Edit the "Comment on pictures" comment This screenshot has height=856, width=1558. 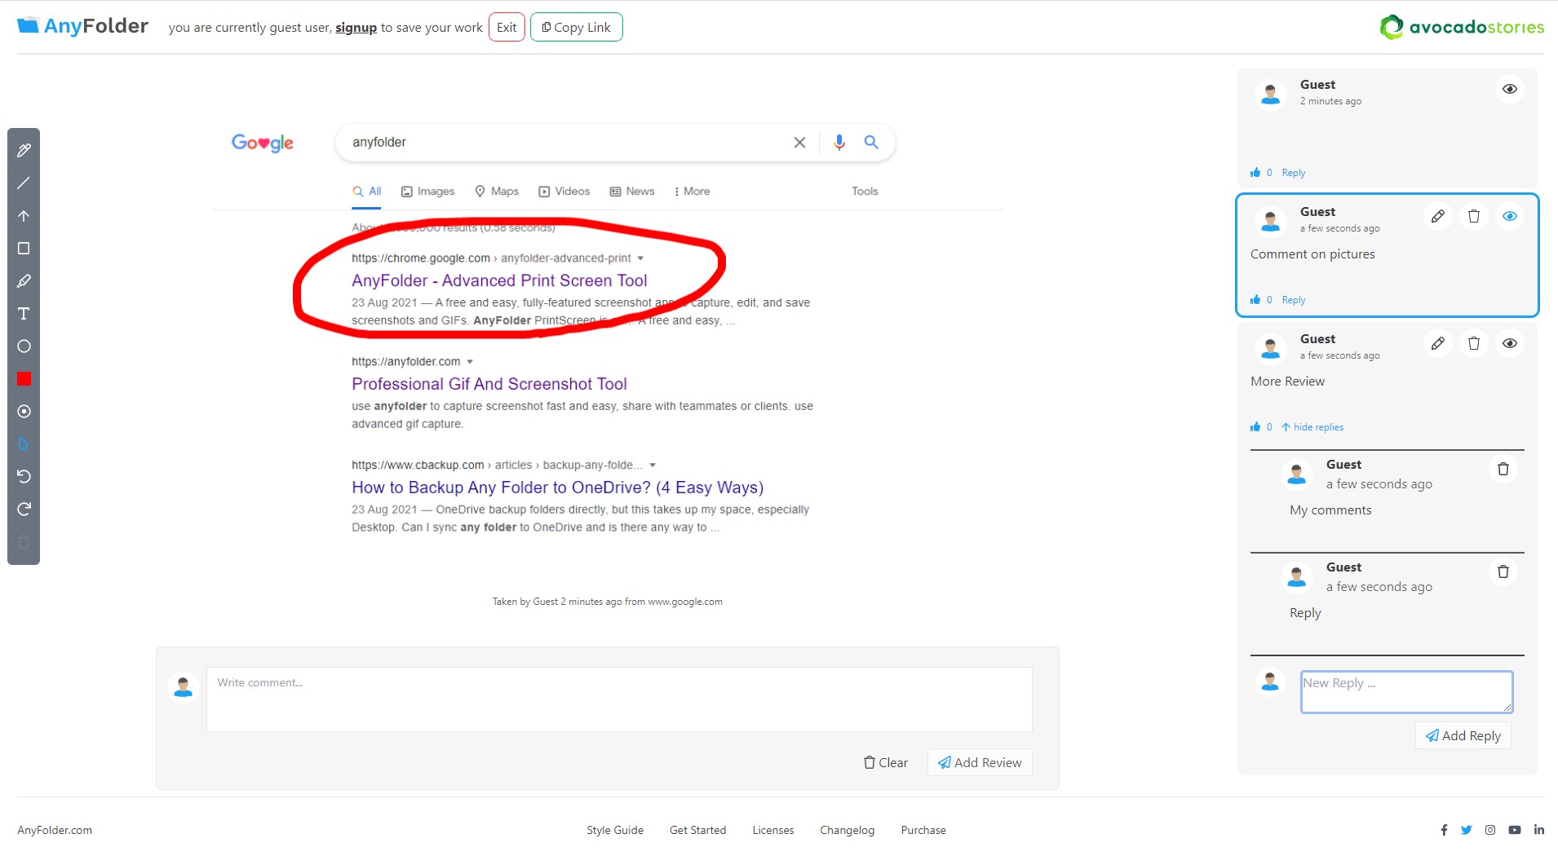pos(1438,216)
